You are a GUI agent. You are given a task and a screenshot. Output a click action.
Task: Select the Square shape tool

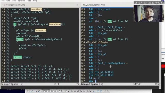click(51, 91)
